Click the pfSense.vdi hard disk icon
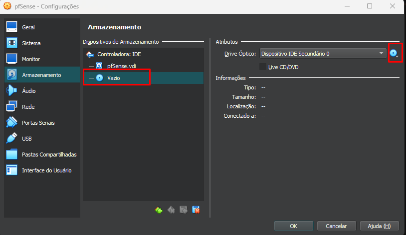 click(x=99, y=66)
